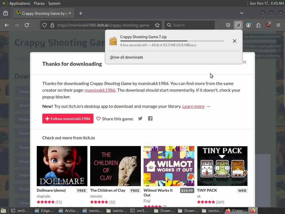Open the maminakk1986 creator page link
Screen dimensions: 285x214
100,90
